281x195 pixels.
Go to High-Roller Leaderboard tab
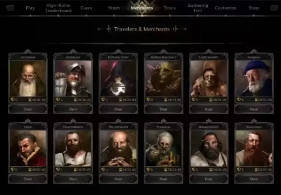click(58, 8)
